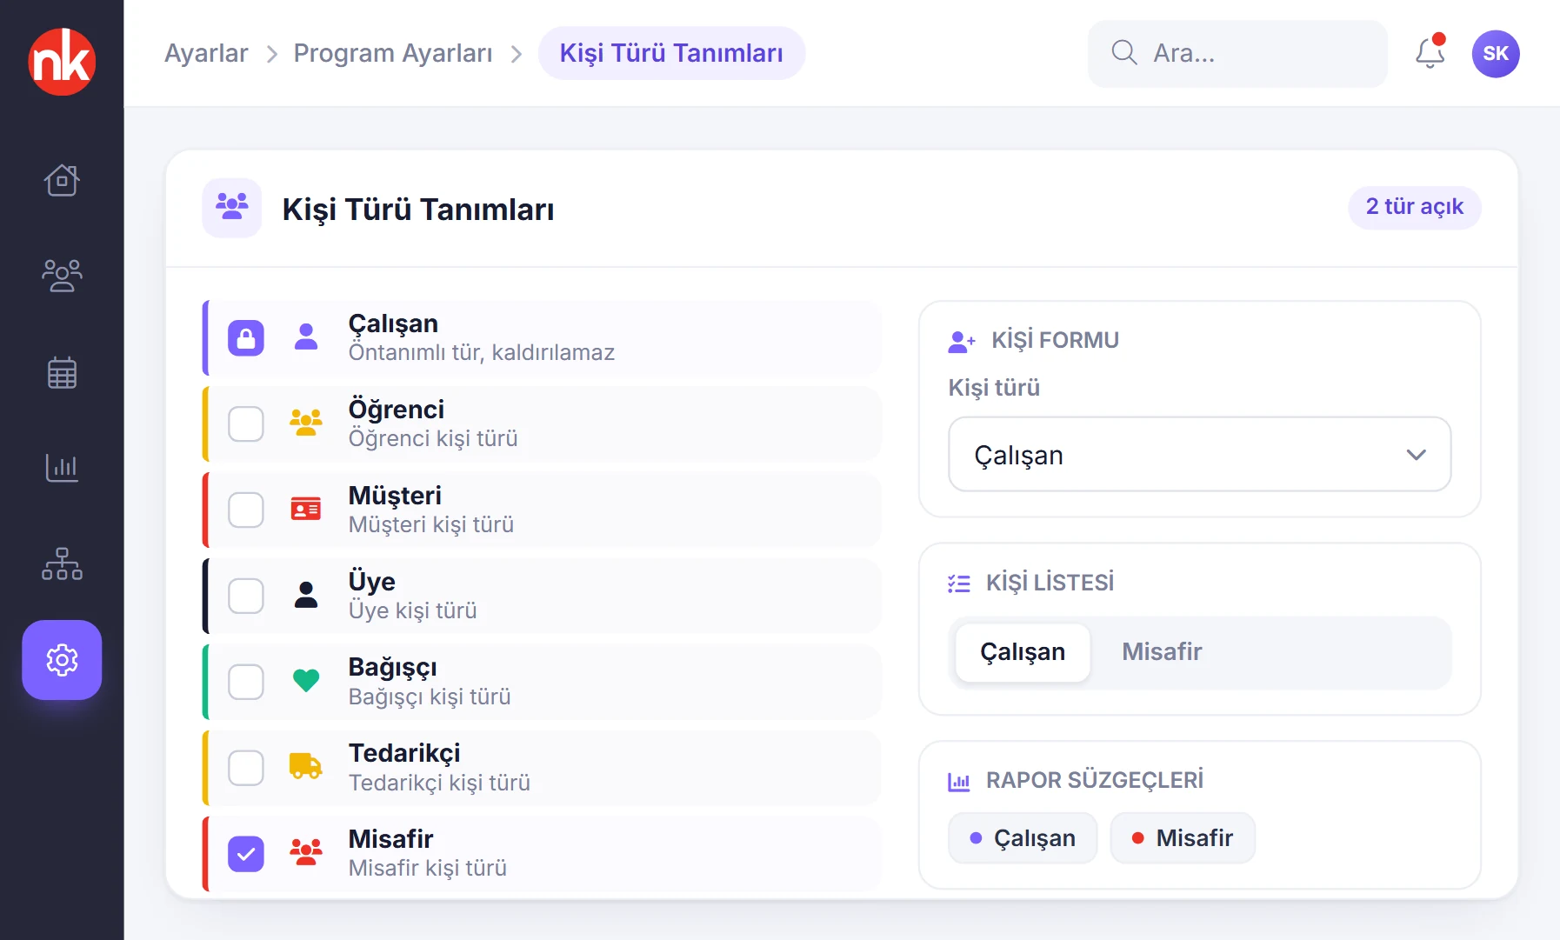Open the settings gear icon in the sidebar
Screen dimensions: 1560x940
62,660
